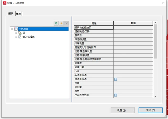Click the orange new report star icon

click(61, 23)
